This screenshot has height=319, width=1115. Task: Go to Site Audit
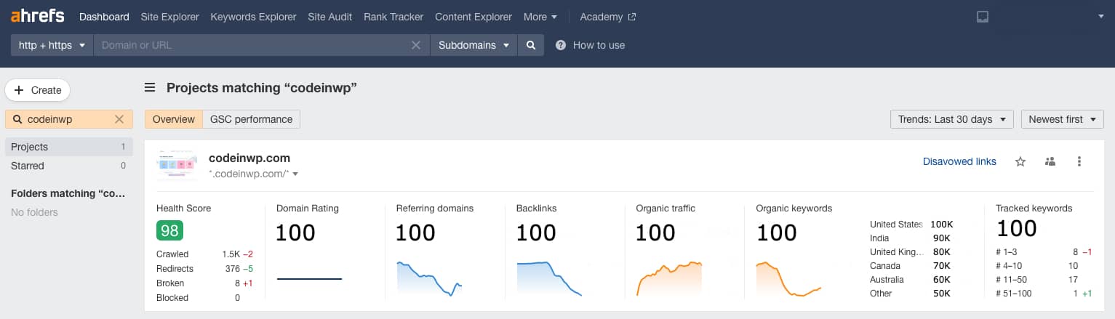[x=330, y=17]
